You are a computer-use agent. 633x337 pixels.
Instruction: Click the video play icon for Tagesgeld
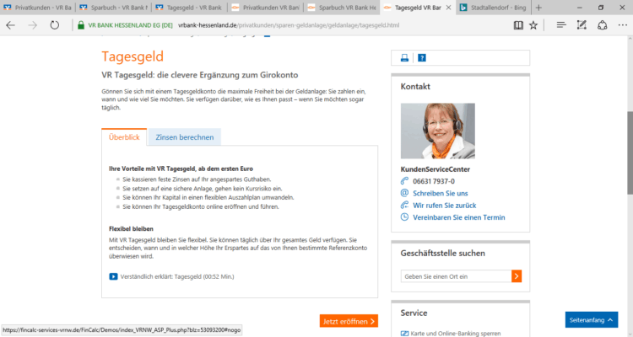(x=113, y=276)
